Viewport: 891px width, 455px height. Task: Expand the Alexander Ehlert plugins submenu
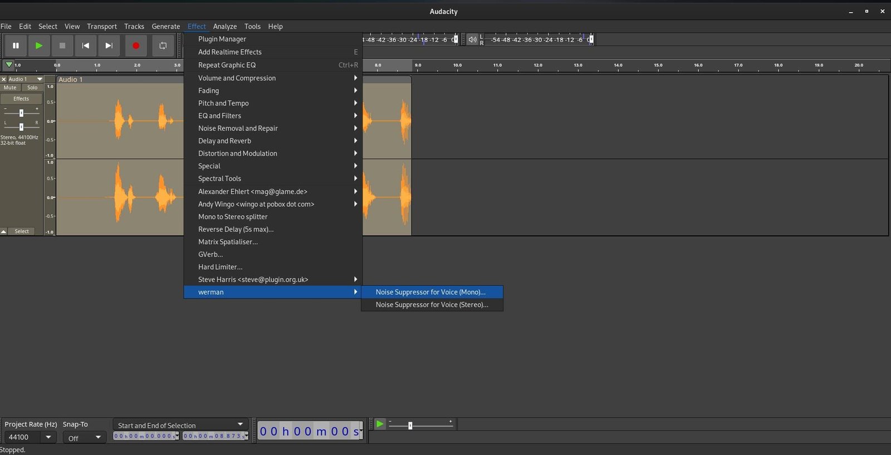(x=273, y=191)
